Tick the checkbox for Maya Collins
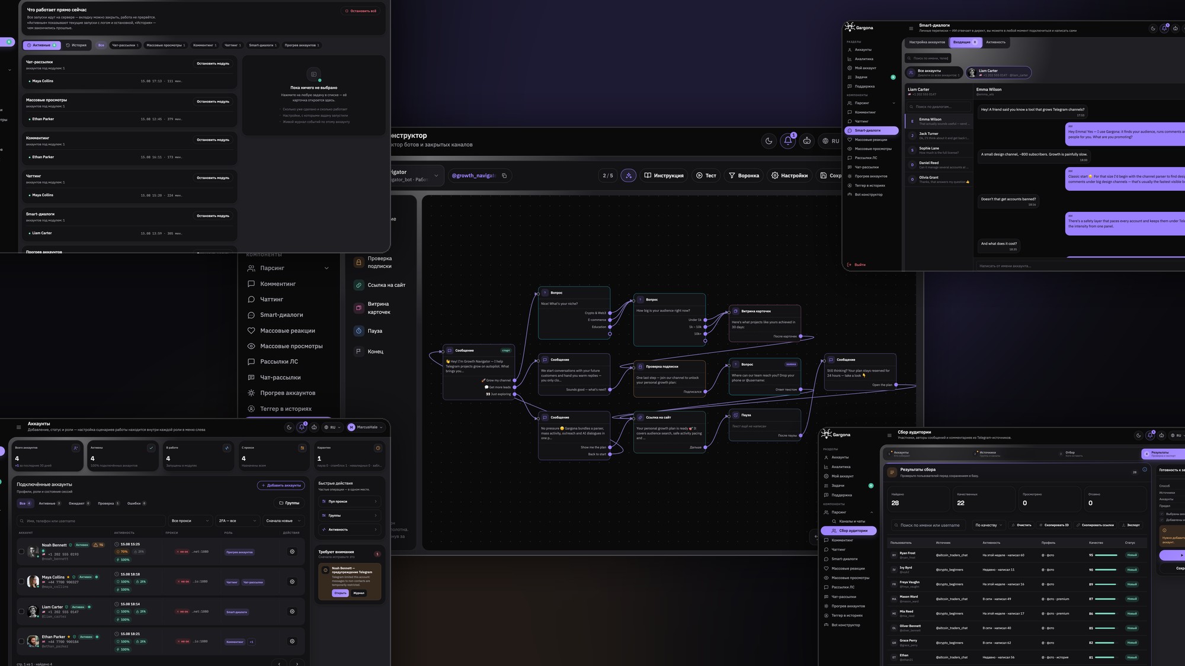 21,581
